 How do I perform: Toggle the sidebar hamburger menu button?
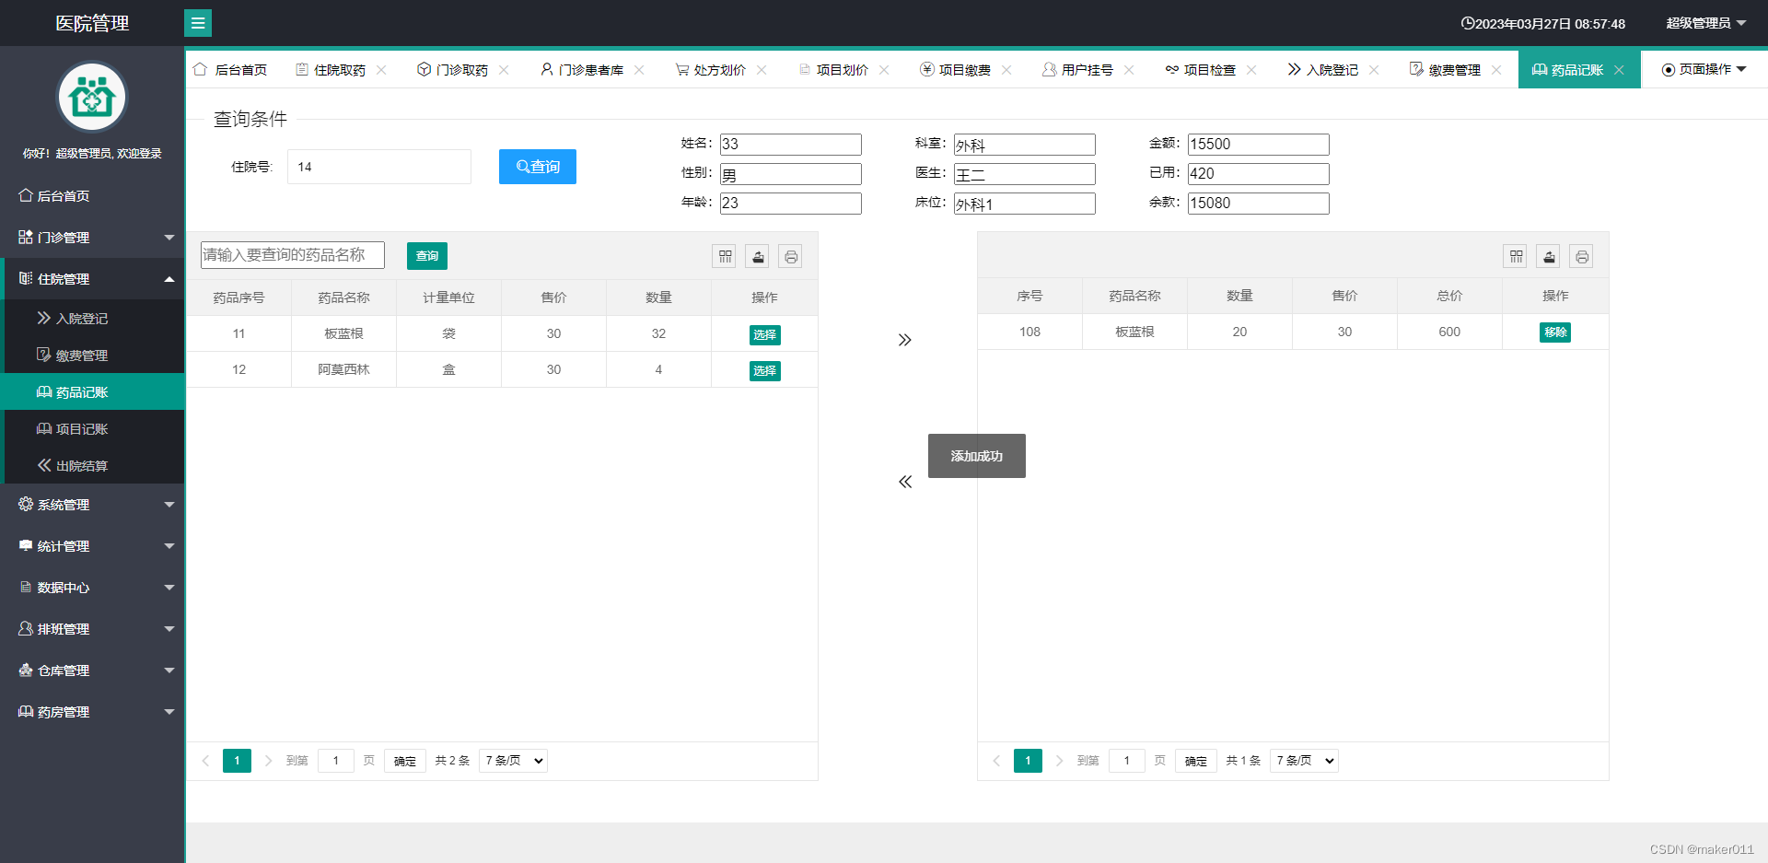198,23
